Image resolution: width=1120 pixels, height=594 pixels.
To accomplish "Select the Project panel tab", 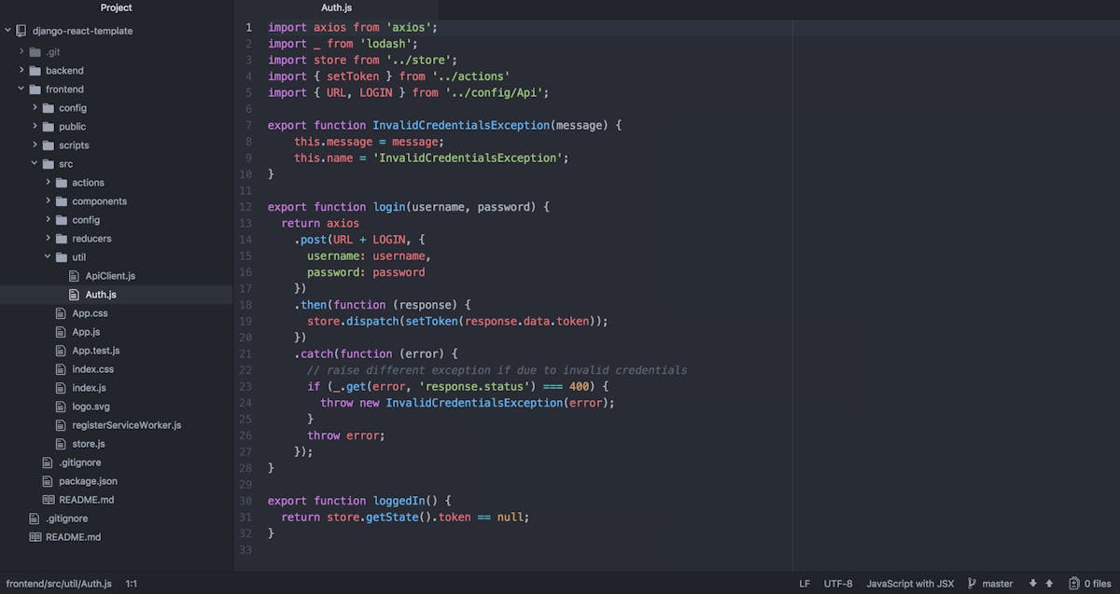I will (x=117, y=7).
